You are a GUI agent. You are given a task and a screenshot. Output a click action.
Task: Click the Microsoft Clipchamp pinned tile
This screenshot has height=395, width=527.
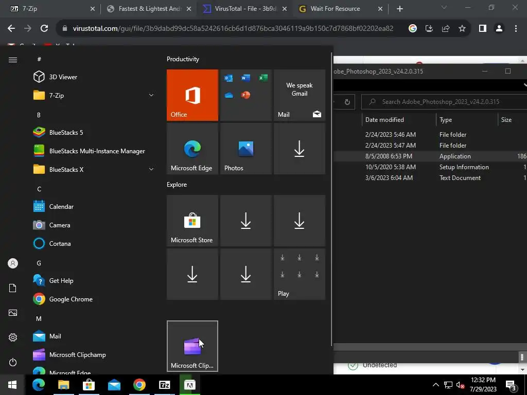(x=192, y=346)
